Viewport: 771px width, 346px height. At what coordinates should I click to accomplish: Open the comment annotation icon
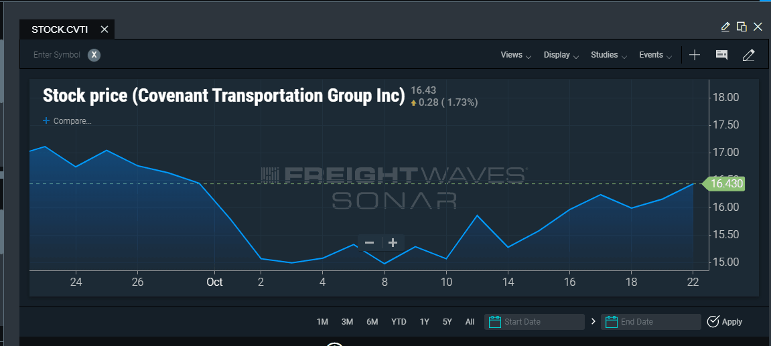[x=721, y=55]
